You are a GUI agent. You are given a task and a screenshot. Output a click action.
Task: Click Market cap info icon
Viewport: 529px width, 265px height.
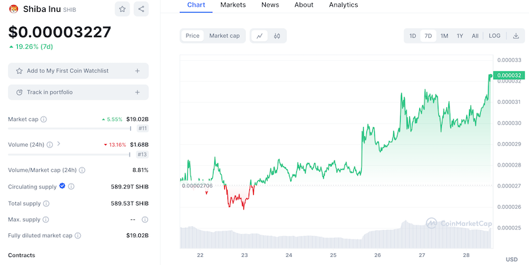coord(44,120)
